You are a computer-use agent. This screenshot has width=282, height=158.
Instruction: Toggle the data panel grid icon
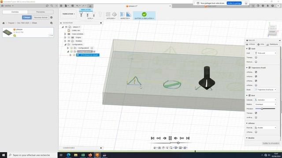pos(61,6)
